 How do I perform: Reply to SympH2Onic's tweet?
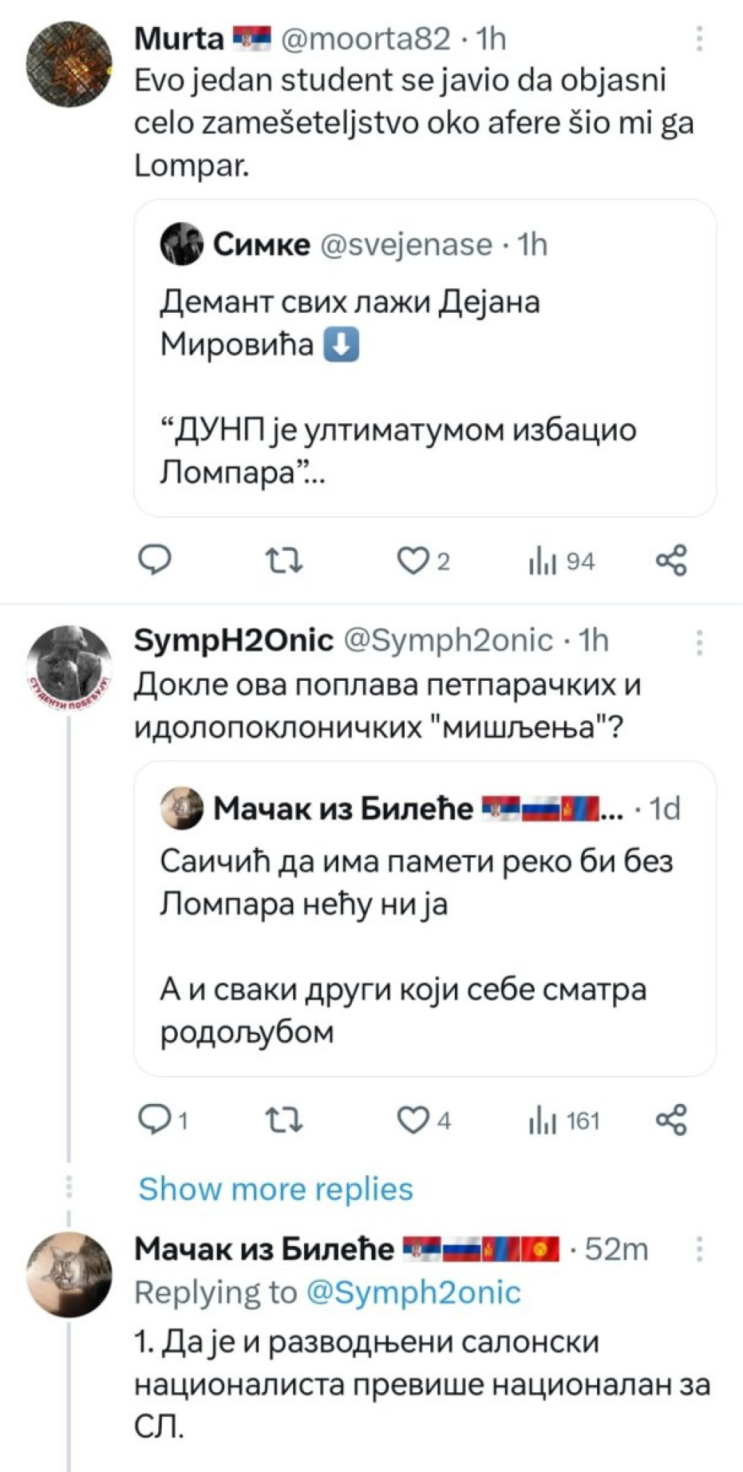point(163,1121)
